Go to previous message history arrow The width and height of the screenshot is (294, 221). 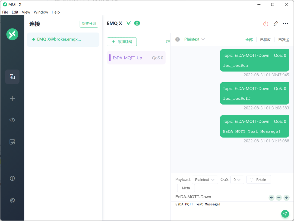[x=271, y=198]
